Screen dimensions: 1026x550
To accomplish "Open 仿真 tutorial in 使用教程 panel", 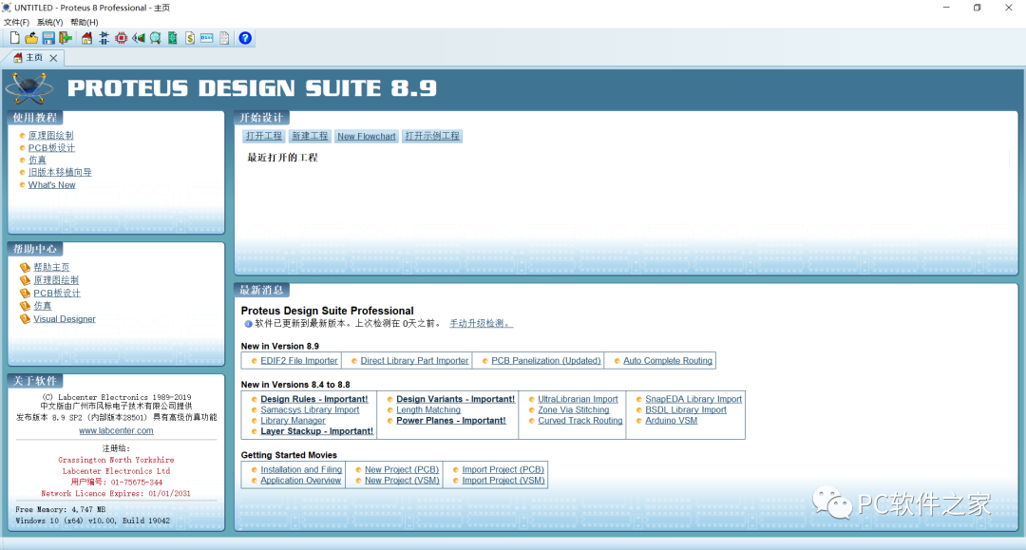I will (x=37, y=161).
